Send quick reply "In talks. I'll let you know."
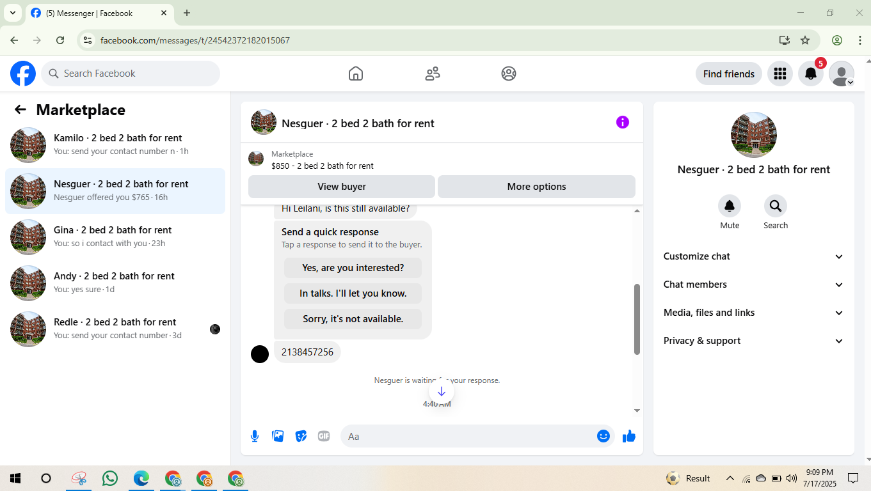 tap(353, 293)
